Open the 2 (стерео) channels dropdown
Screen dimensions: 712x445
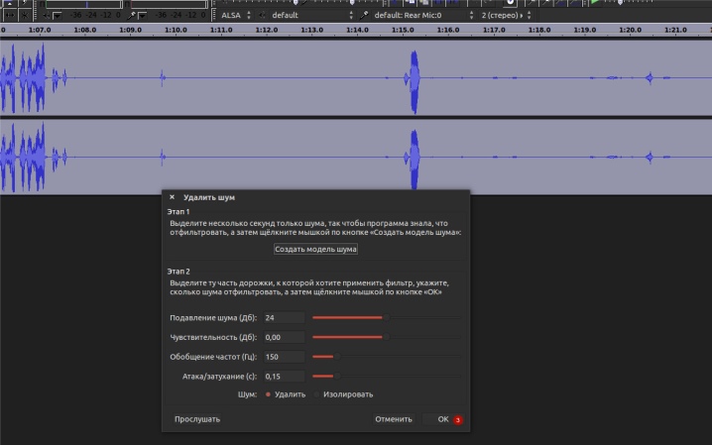click(506, 15)
